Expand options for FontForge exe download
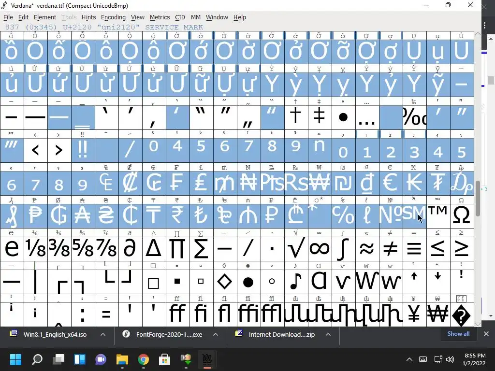 216,334
